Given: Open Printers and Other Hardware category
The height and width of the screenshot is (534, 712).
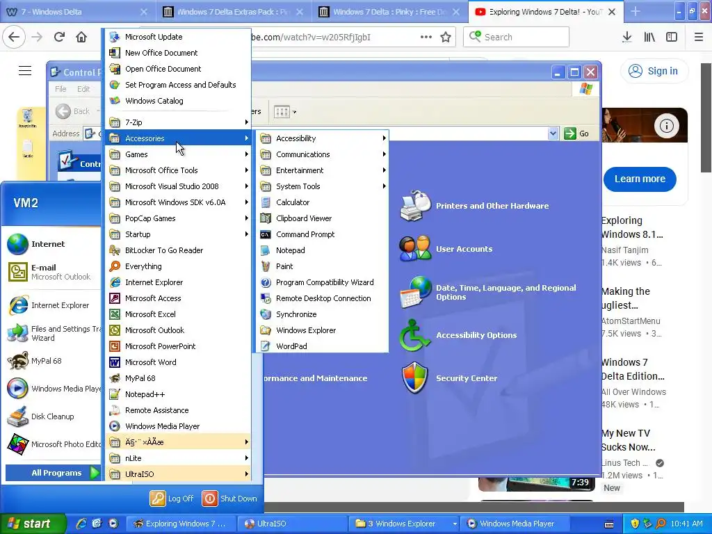Looking at the screenshot, I should coord(492,206).
